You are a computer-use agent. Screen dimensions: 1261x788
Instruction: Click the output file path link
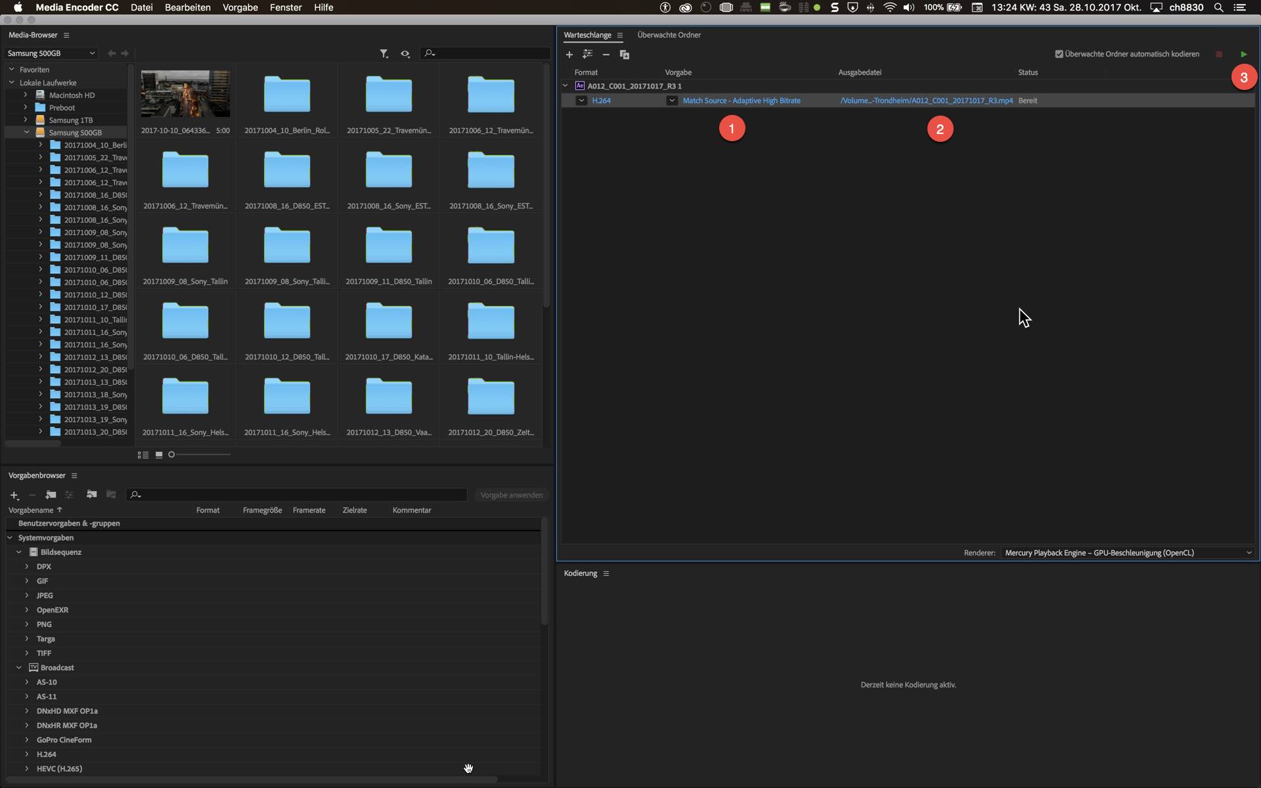(x=927, y=100)
